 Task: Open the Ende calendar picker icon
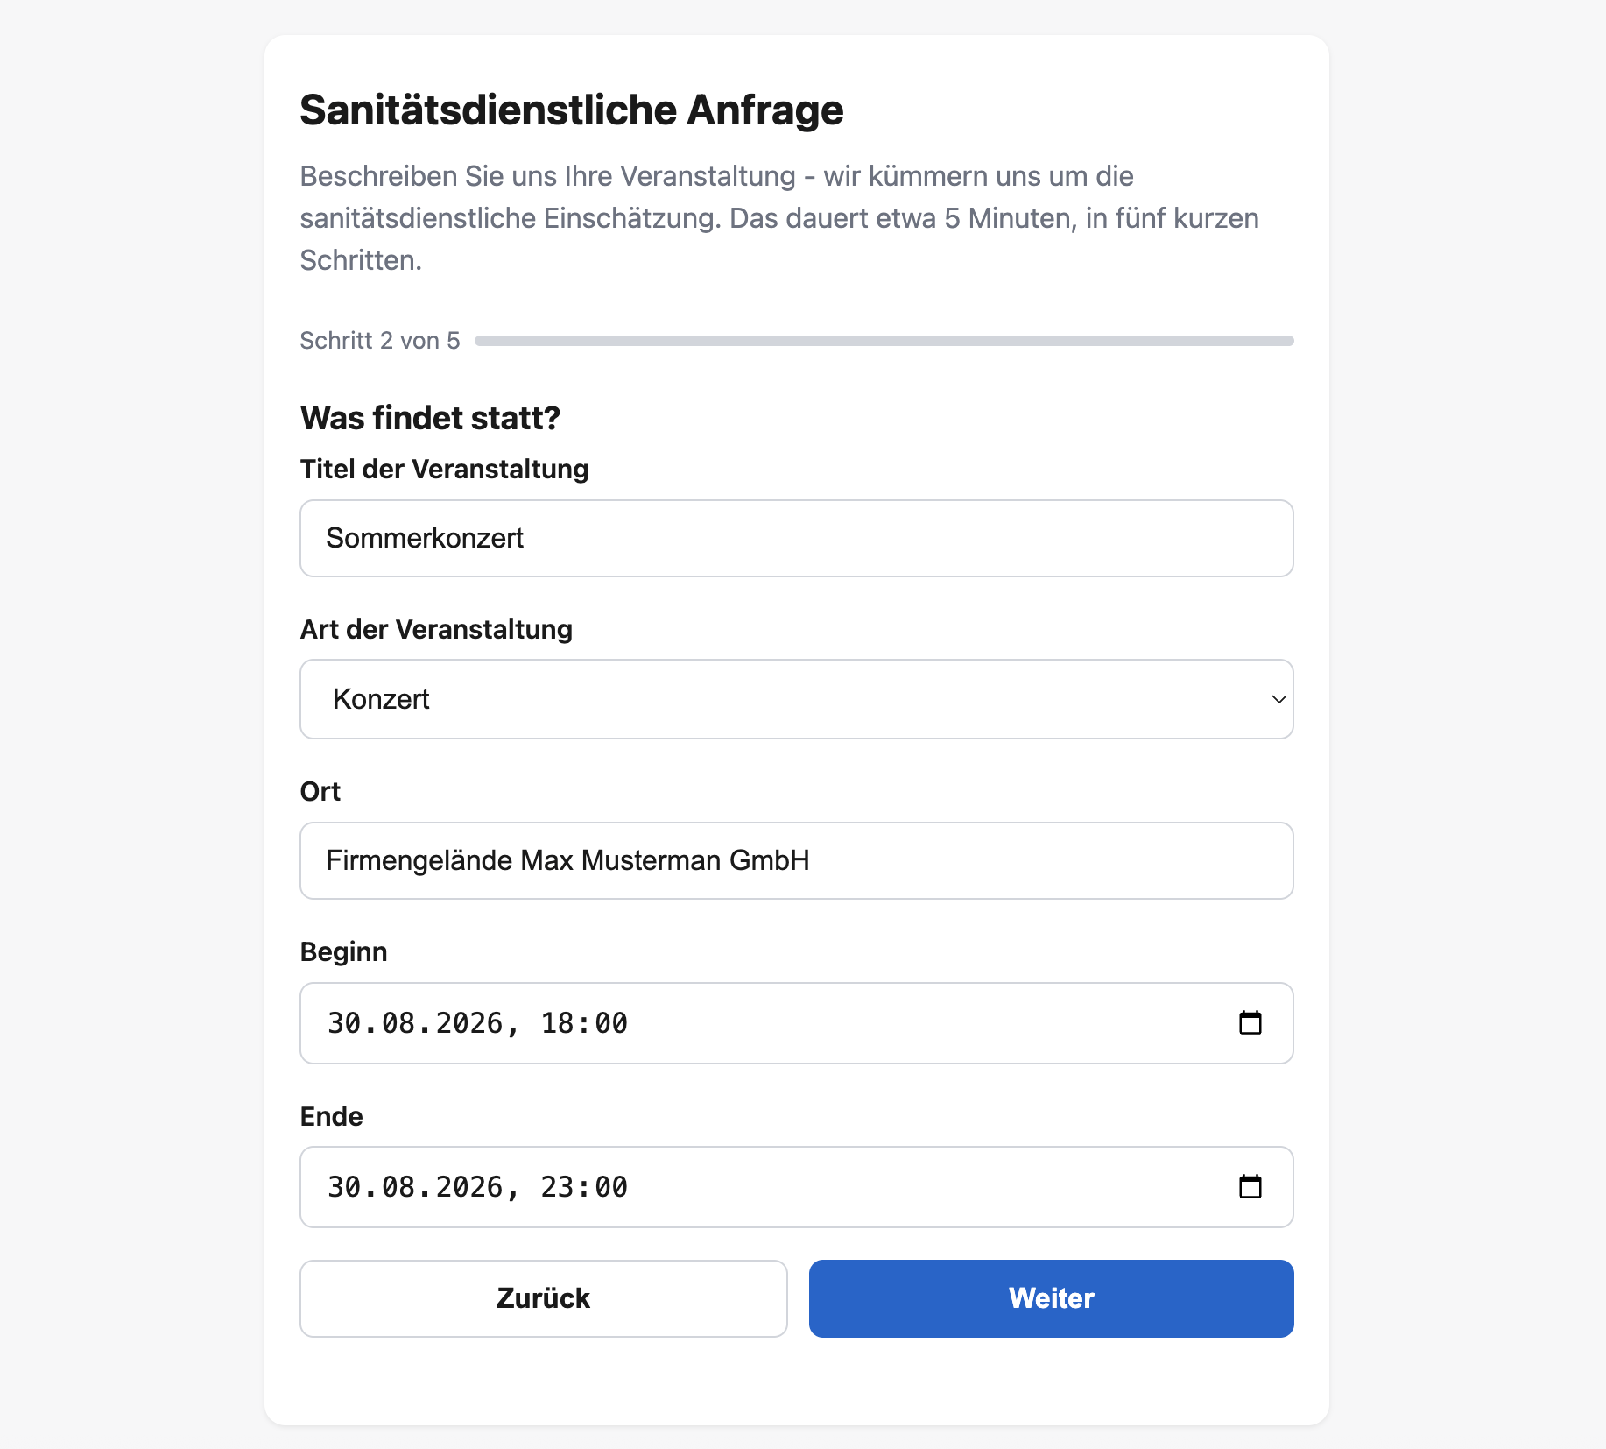click(1250, 1186)
